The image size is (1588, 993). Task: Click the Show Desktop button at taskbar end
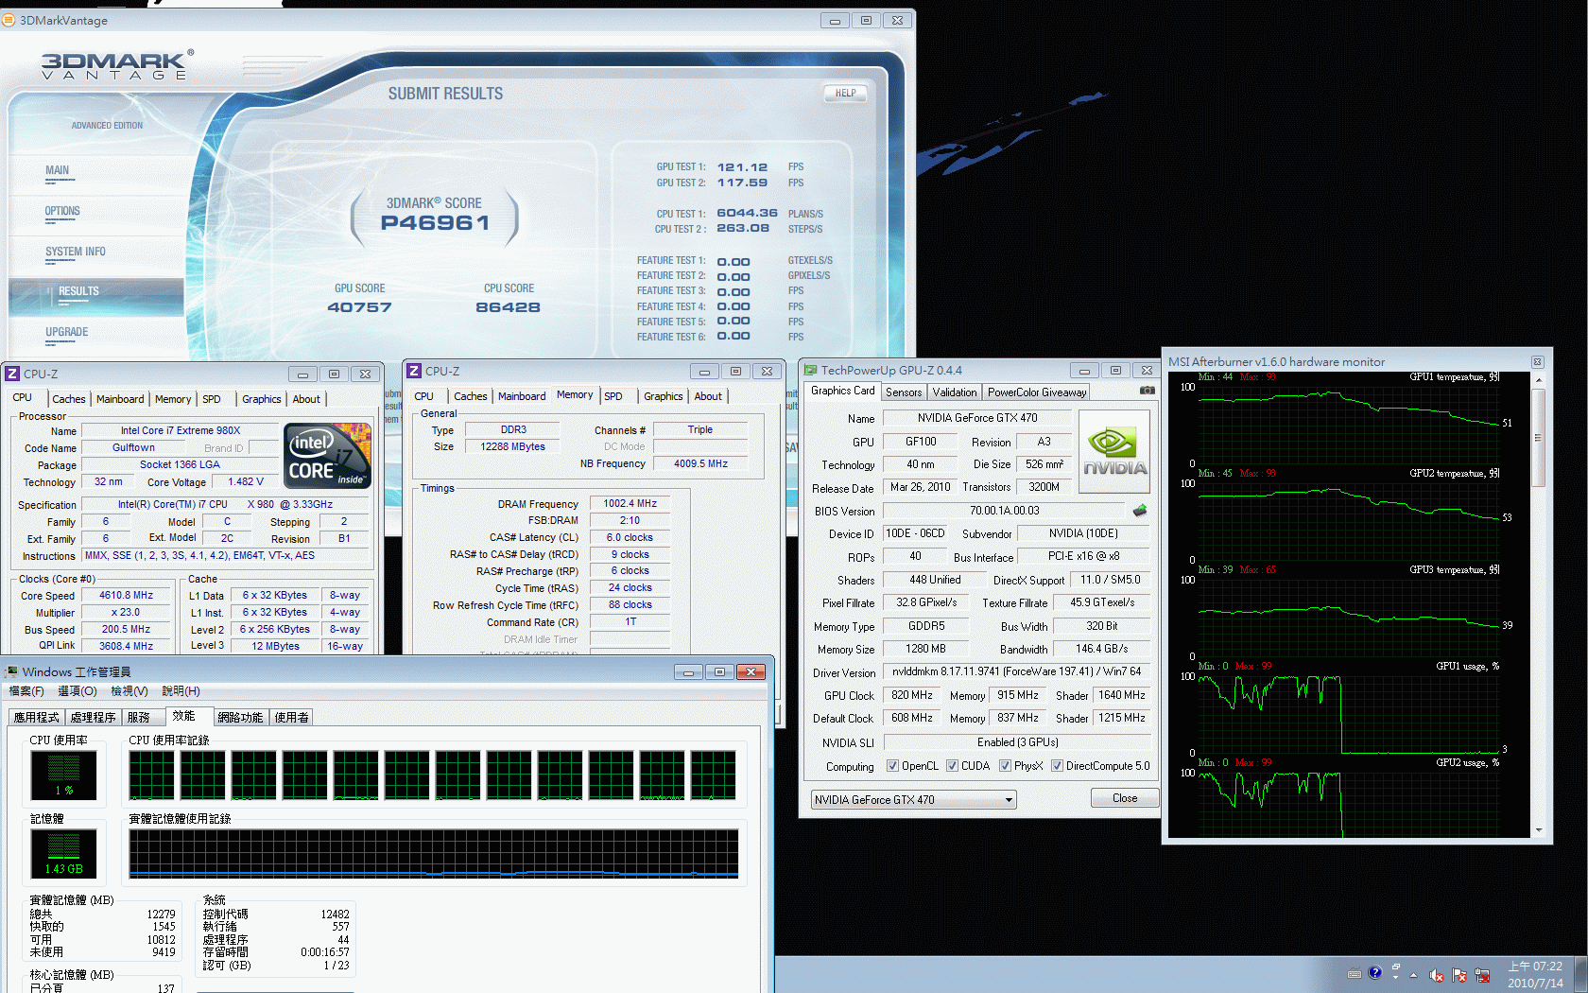coord(1581,974)
